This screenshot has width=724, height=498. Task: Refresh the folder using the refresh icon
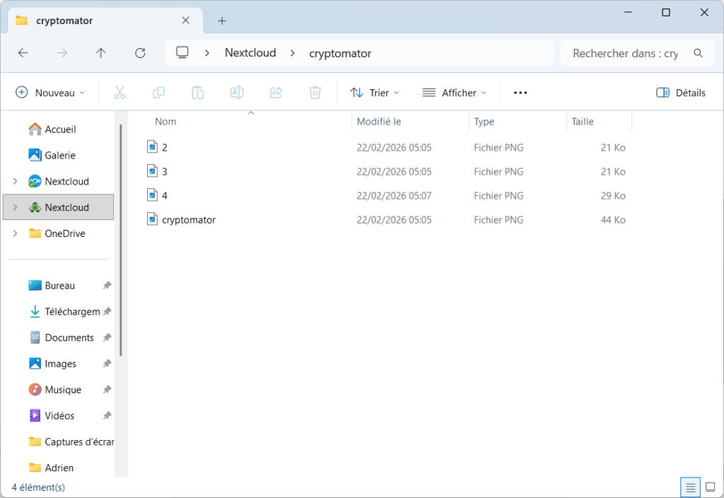(x=140, y=53)
